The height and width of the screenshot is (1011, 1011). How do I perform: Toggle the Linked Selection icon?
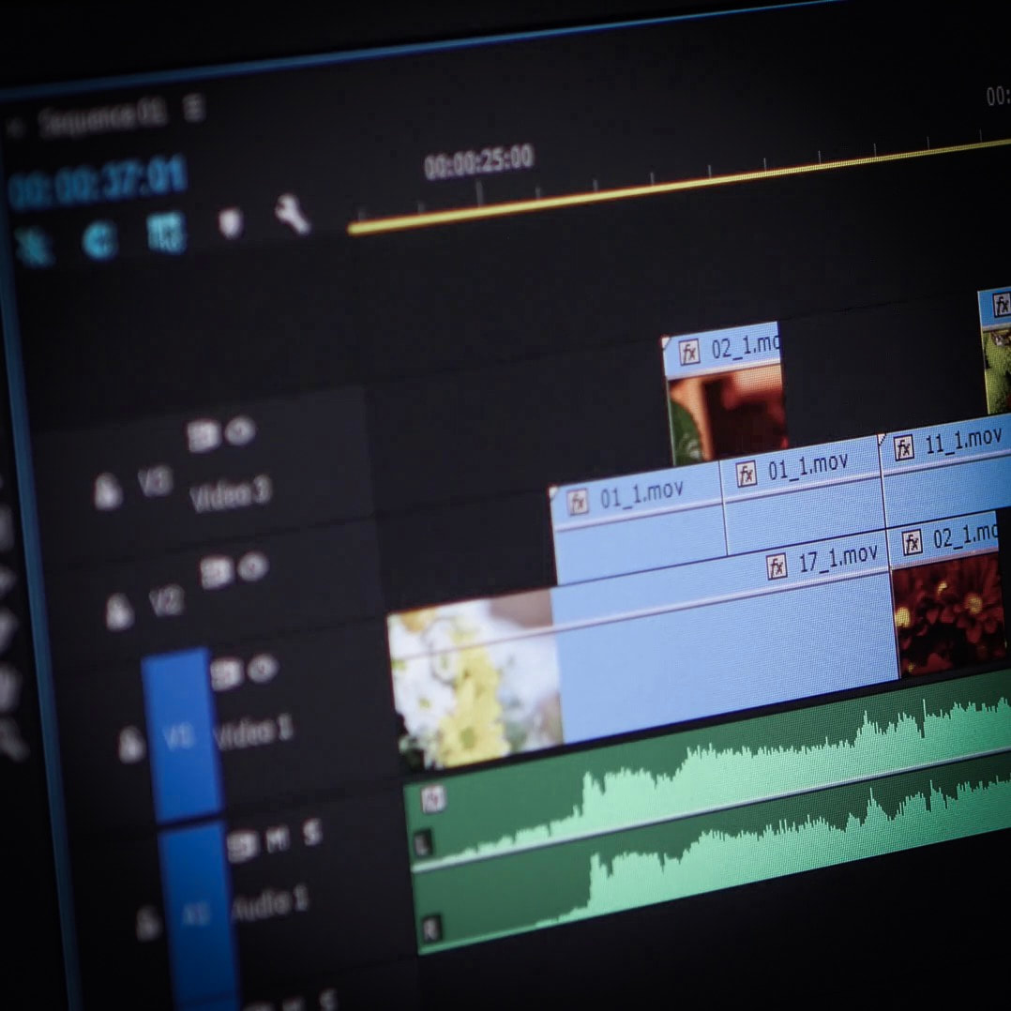[x=166, y=233]
